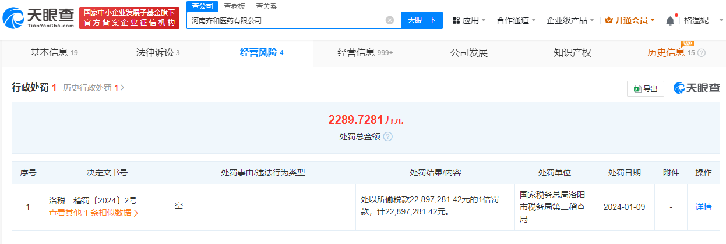Click the apps grid icon beside 应用
726x244 pixels.
coord(456,20)
